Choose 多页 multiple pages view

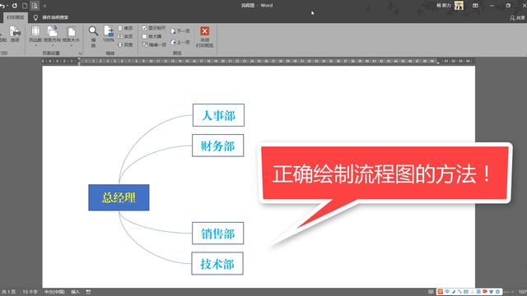click(x=125, y=36)
